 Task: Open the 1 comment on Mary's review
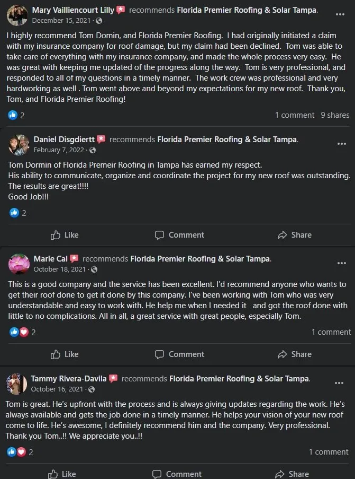(294, 115)
